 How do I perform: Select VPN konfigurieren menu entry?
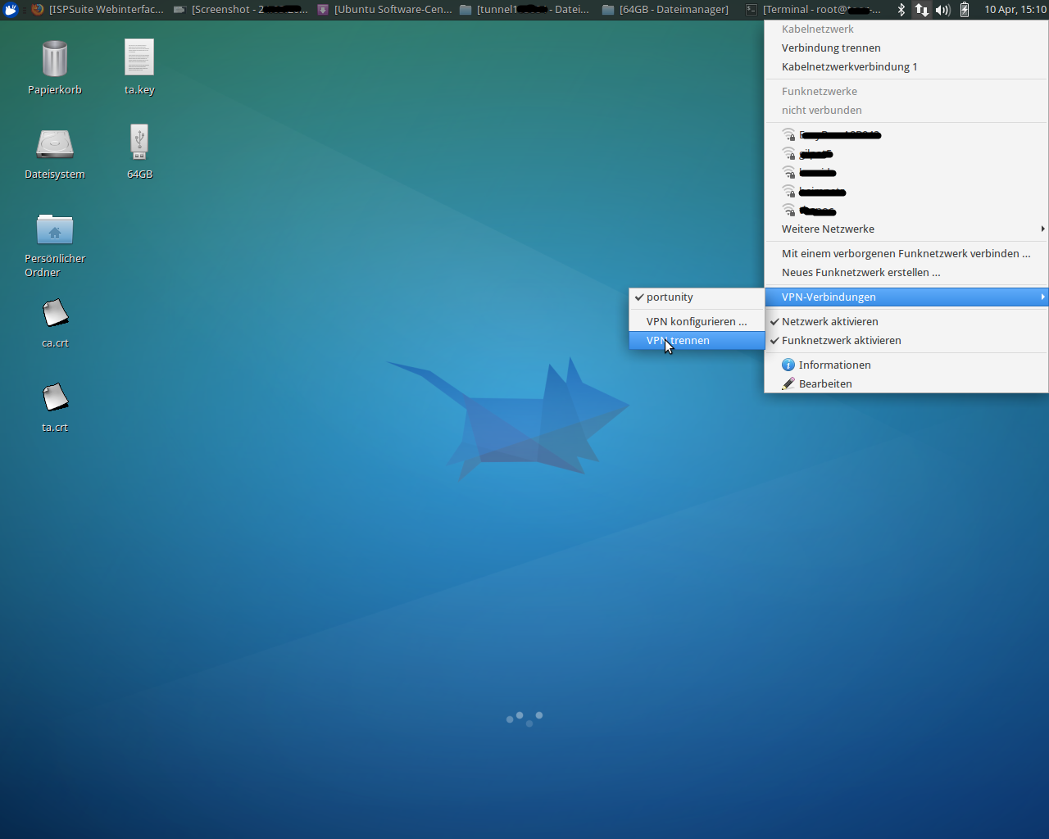pyautogui.click(x=696, y=321)
